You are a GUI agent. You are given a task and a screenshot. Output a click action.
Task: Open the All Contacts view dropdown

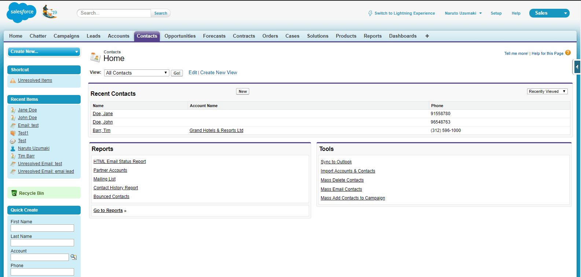click(x=136, y=73)
